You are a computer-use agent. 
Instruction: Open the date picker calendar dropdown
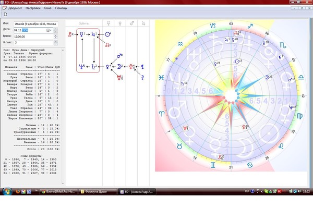(49, 30)
